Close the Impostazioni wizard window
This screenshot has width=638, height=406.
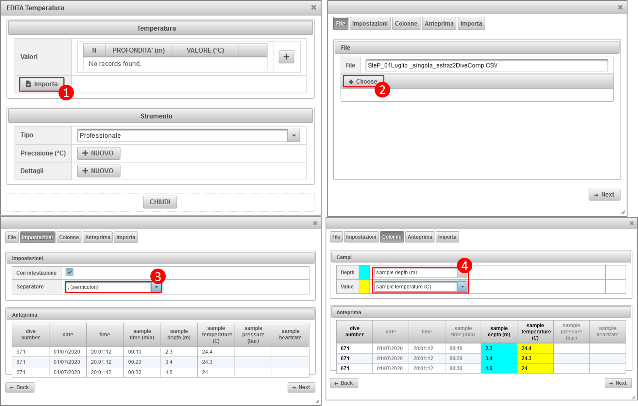coord(315,223)
